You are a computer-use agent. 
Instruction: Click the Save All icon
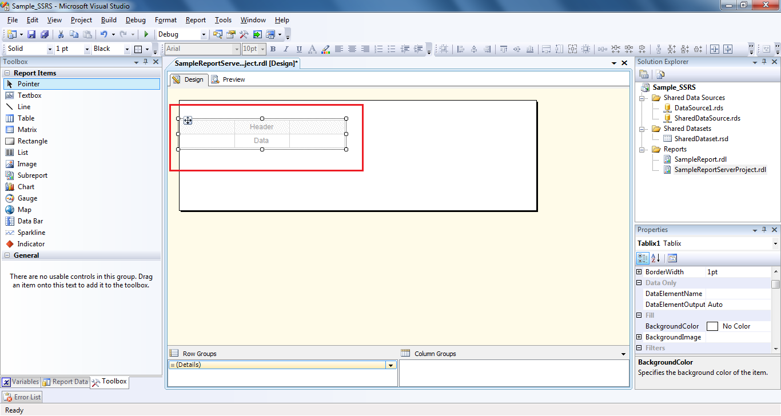click(x=45, y=34)
